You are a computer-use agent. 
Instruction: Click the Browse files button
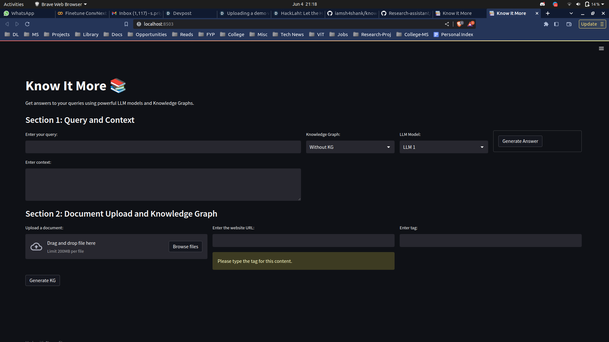(x=185, y=247)
